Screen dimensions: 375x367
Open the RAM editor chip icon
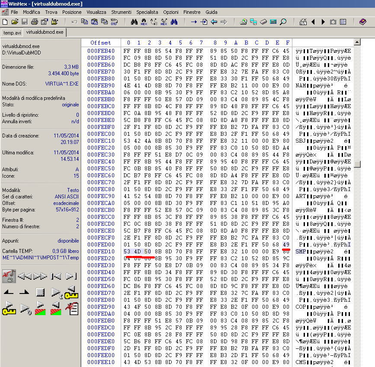[263, 22]
